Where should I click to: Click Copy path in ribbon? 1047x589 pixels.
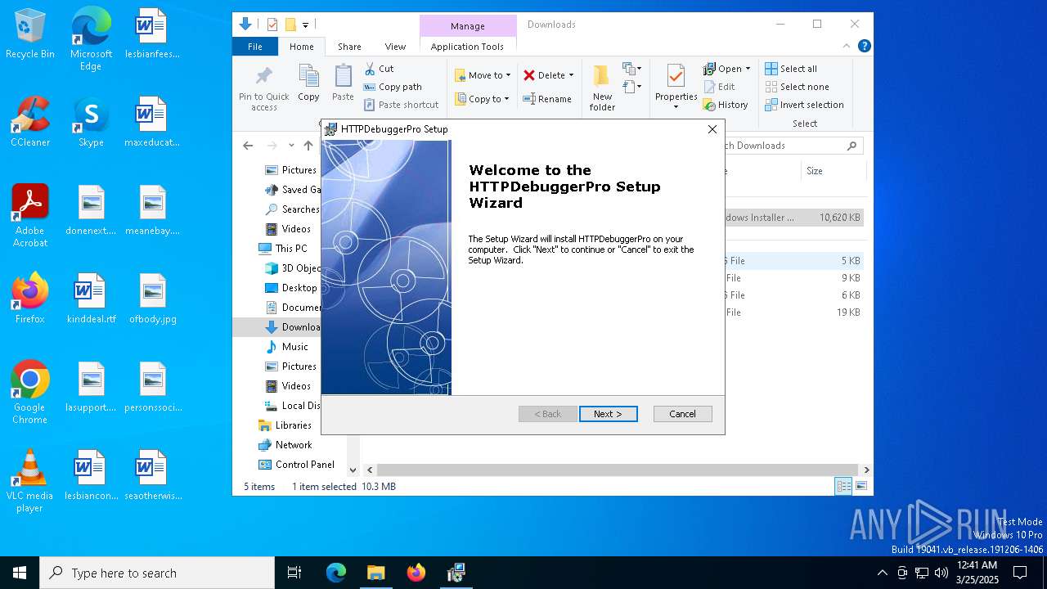[393, 87]
